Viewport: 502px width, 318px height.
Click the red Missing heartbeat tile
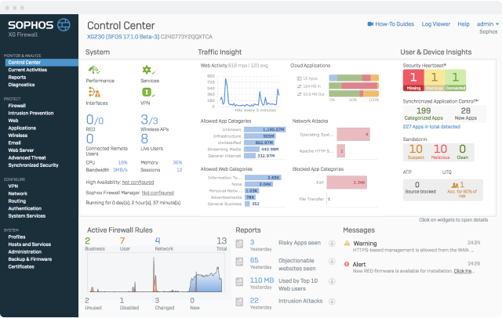coord(414,79)
